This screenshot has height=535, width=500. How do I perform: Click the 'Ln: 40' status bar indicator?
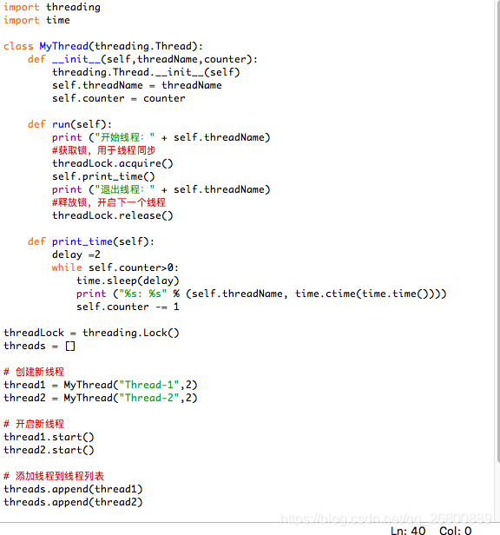click(408, 531)
